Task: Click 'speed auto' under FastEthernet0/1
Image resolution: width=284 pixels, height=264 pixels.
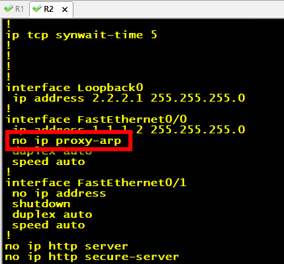Action: 48,225
